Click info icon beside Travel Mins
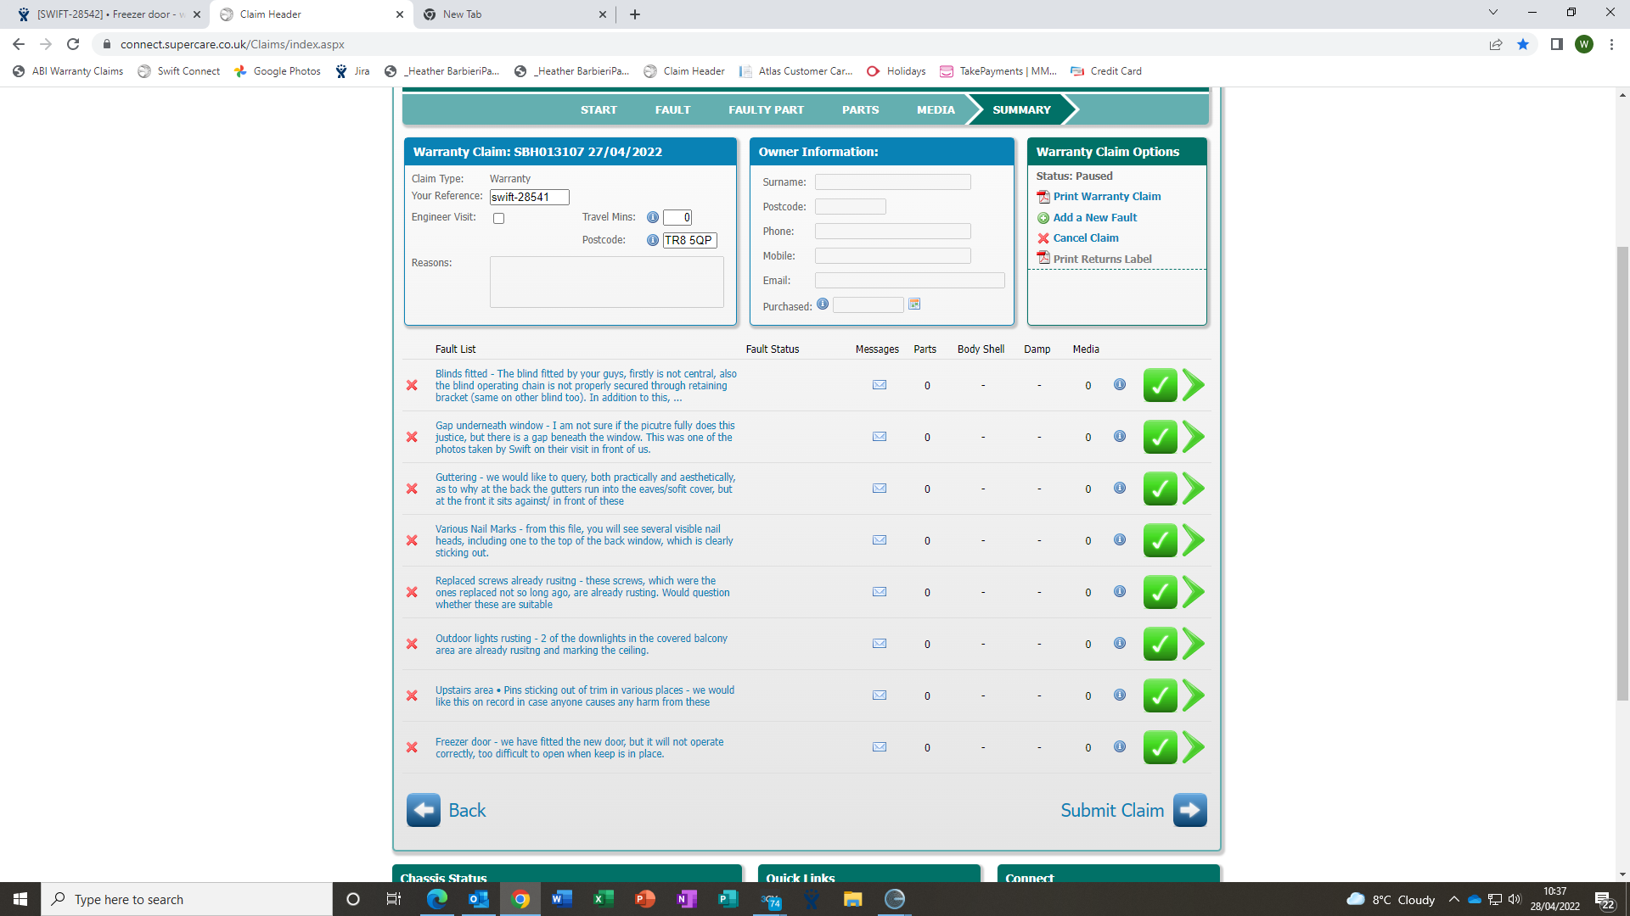 (653, 218)
